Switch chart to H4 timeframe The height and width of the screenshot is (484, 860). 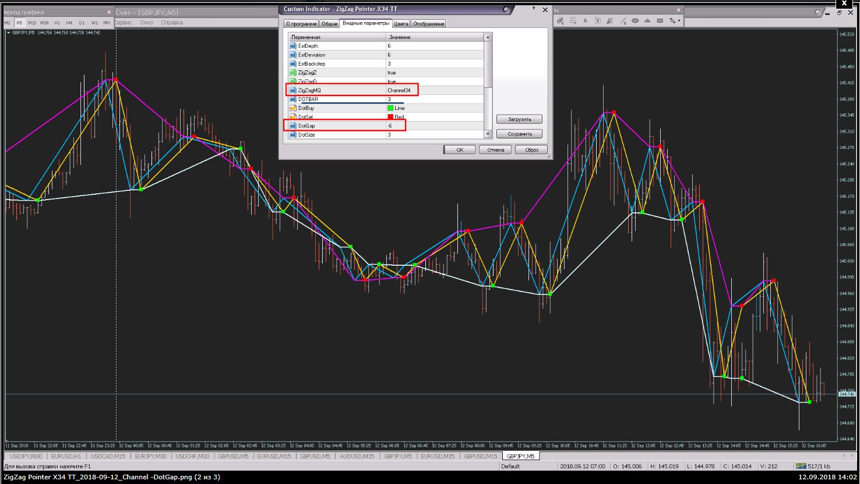pyautogui.click(x=69, y=23)
